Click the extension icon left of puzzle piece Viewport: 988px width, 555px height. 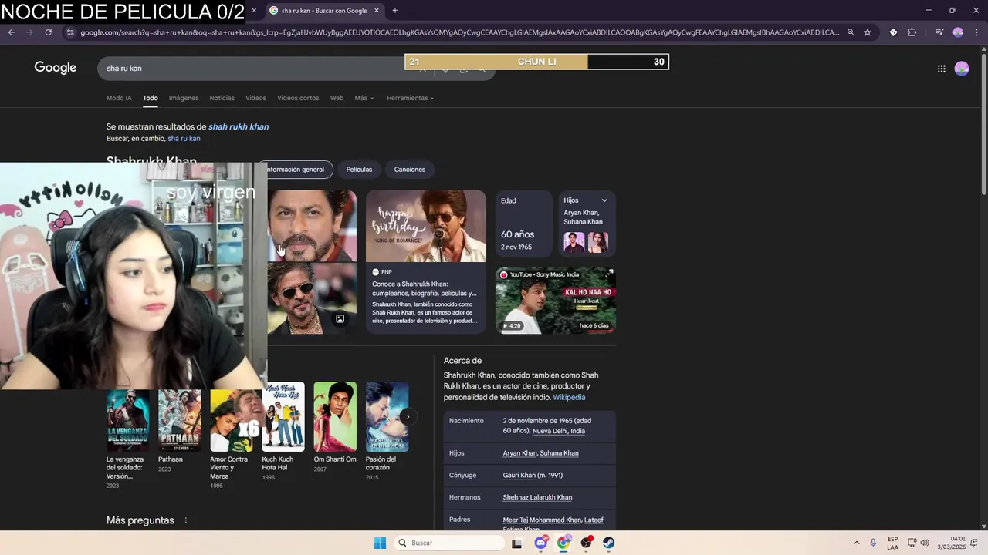pyautogui.click(x=893, y=32)
